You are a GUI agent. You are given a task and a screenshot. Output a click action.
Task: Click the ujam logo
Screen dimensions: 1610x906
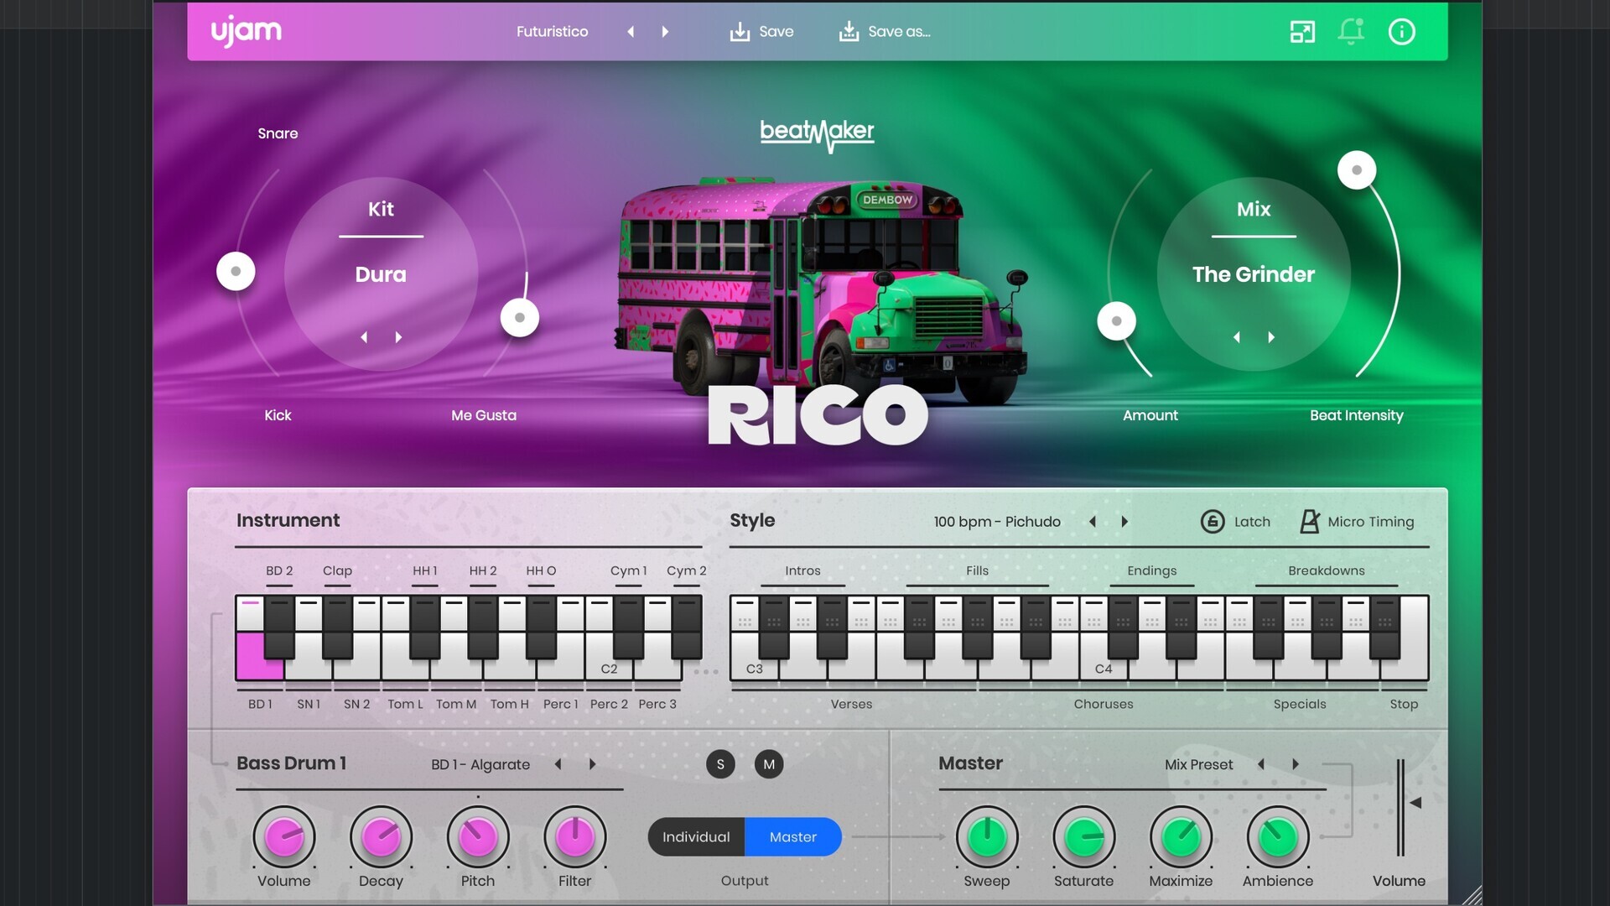tap(246, 32)
